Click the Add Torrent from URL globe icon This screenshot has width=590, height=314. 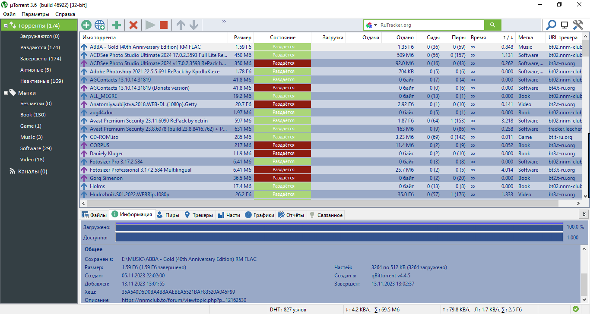[100, 25]
